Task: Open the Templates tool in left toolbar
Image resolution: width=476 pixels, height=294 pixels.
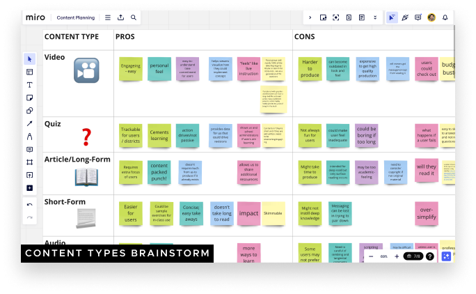Action: pos(29,72)
